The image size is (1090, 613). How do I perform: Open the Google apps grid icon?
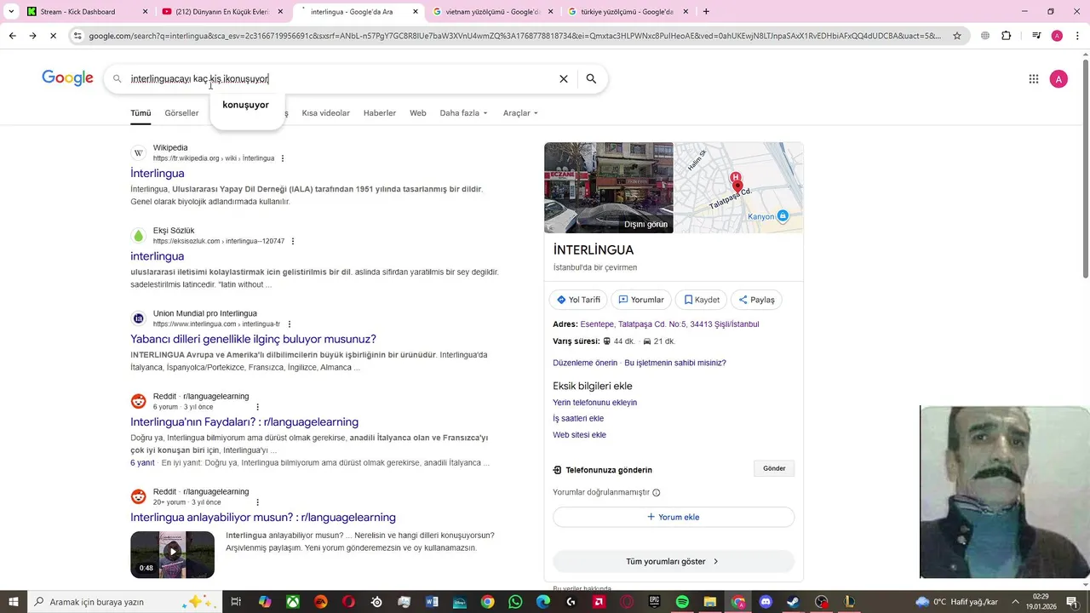click(x=1034, y=79)
